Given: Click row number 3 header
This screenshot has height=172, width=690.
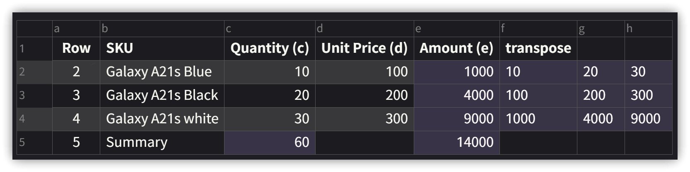Looking at the screenshot, I should coord(34,96).
